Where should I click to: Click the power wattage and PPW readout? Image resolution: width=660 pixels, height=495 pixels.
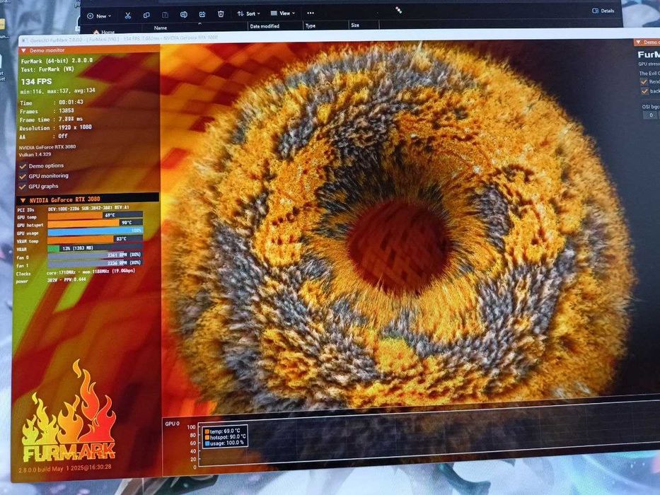(68, 279)
